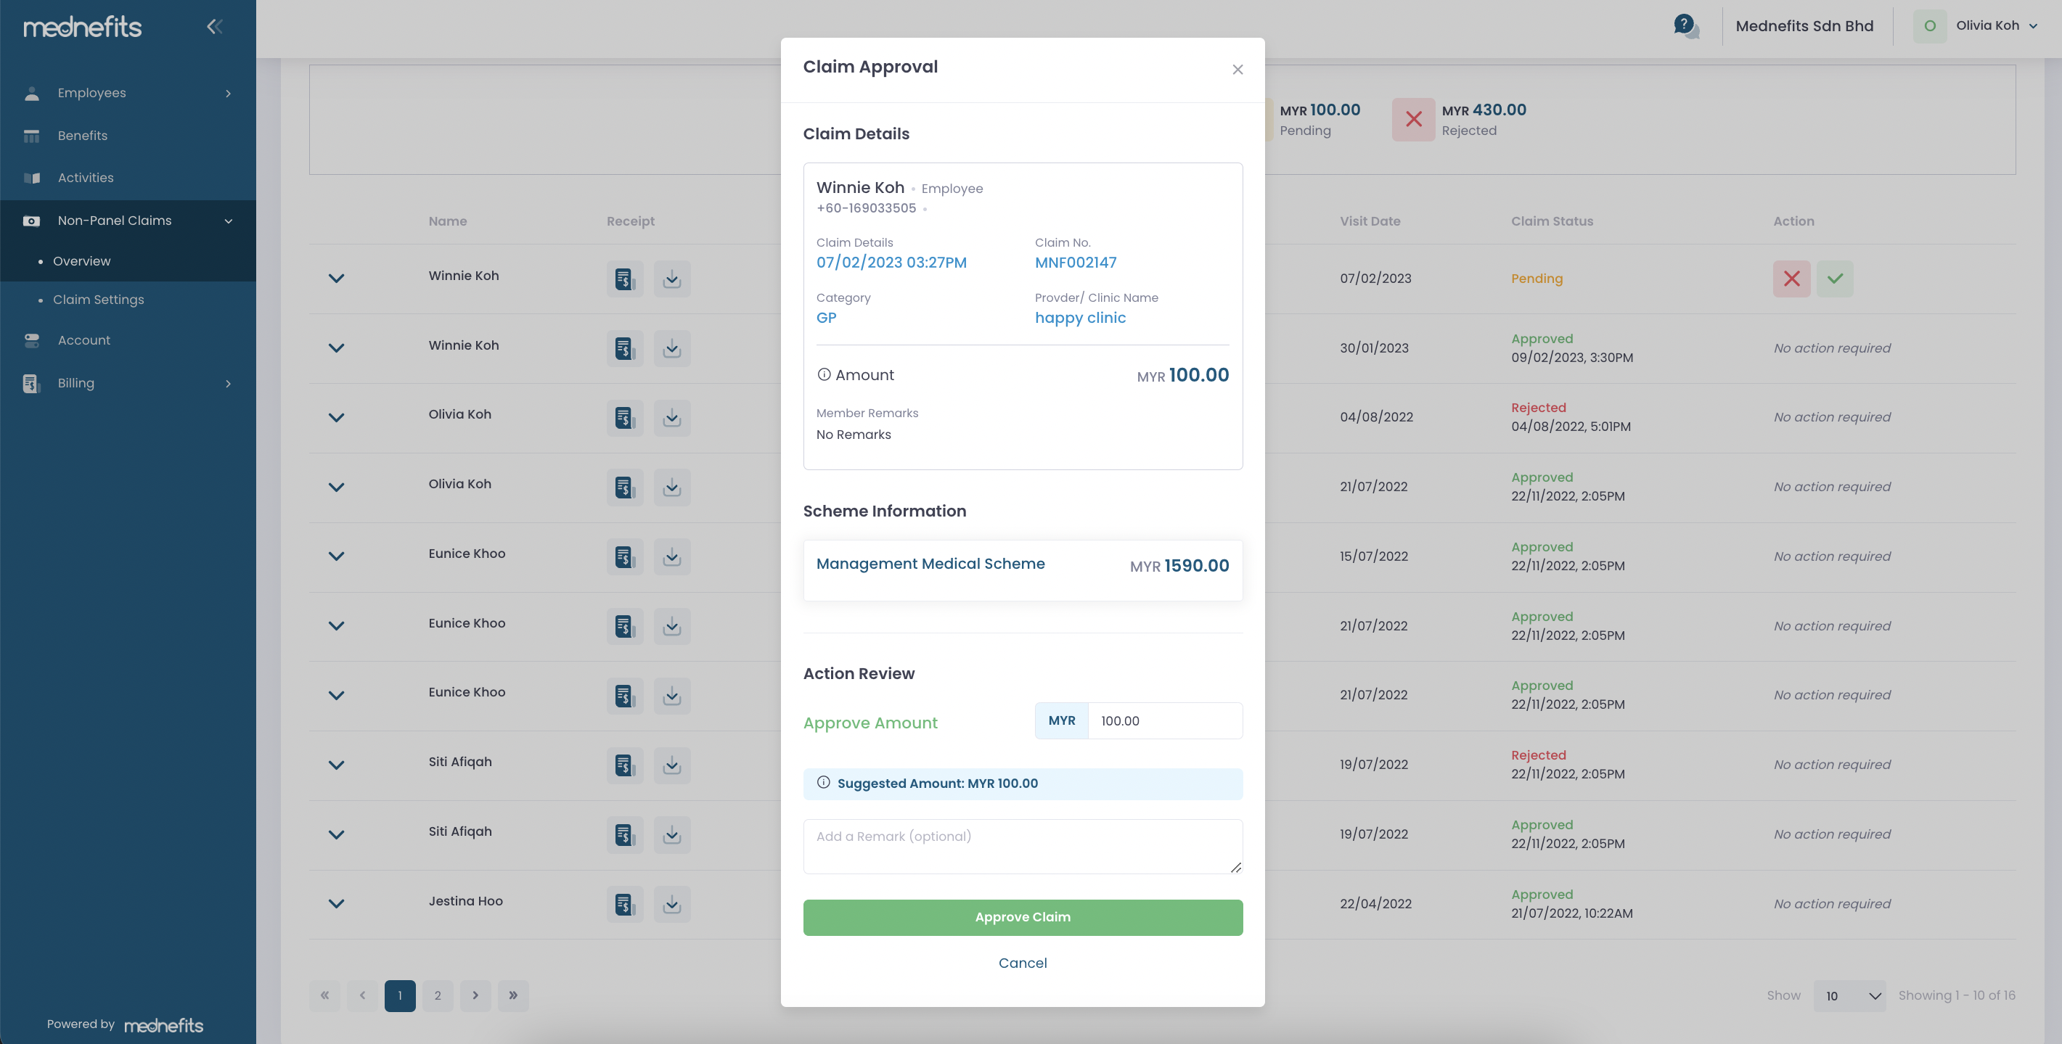View the receipt icon for Jestina Hoo

click(624, 904)
